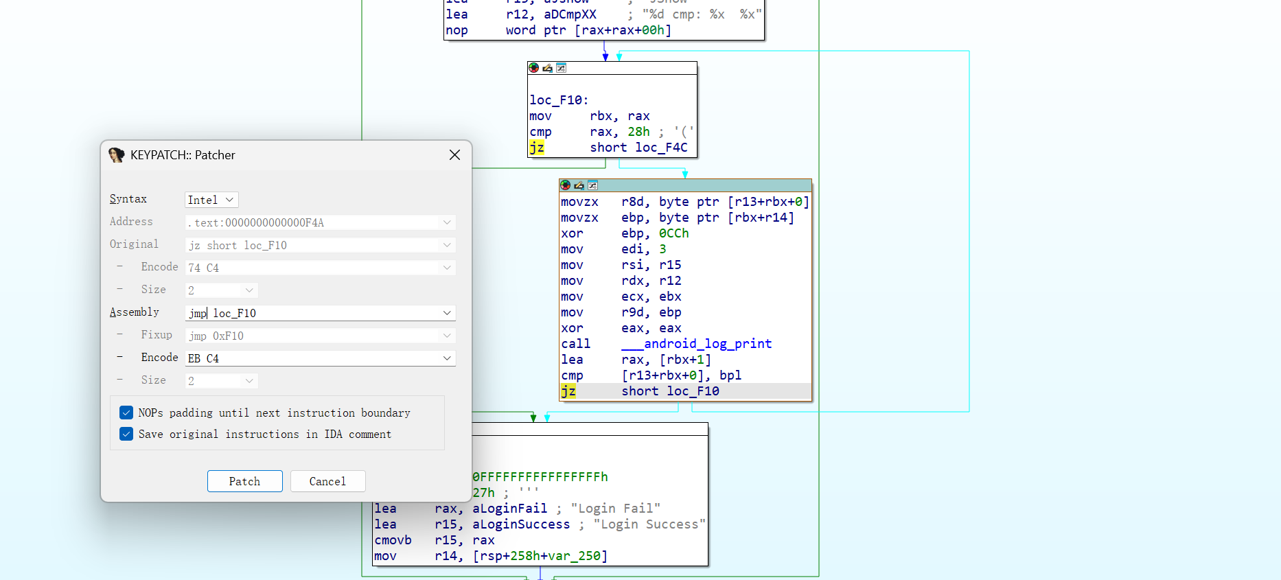Image resolution: width=1281 pixels, height=580 pixels.
Task: Select jz short loc_F10 instruction line
Action: pyautogui.click(x=670, y=391)
